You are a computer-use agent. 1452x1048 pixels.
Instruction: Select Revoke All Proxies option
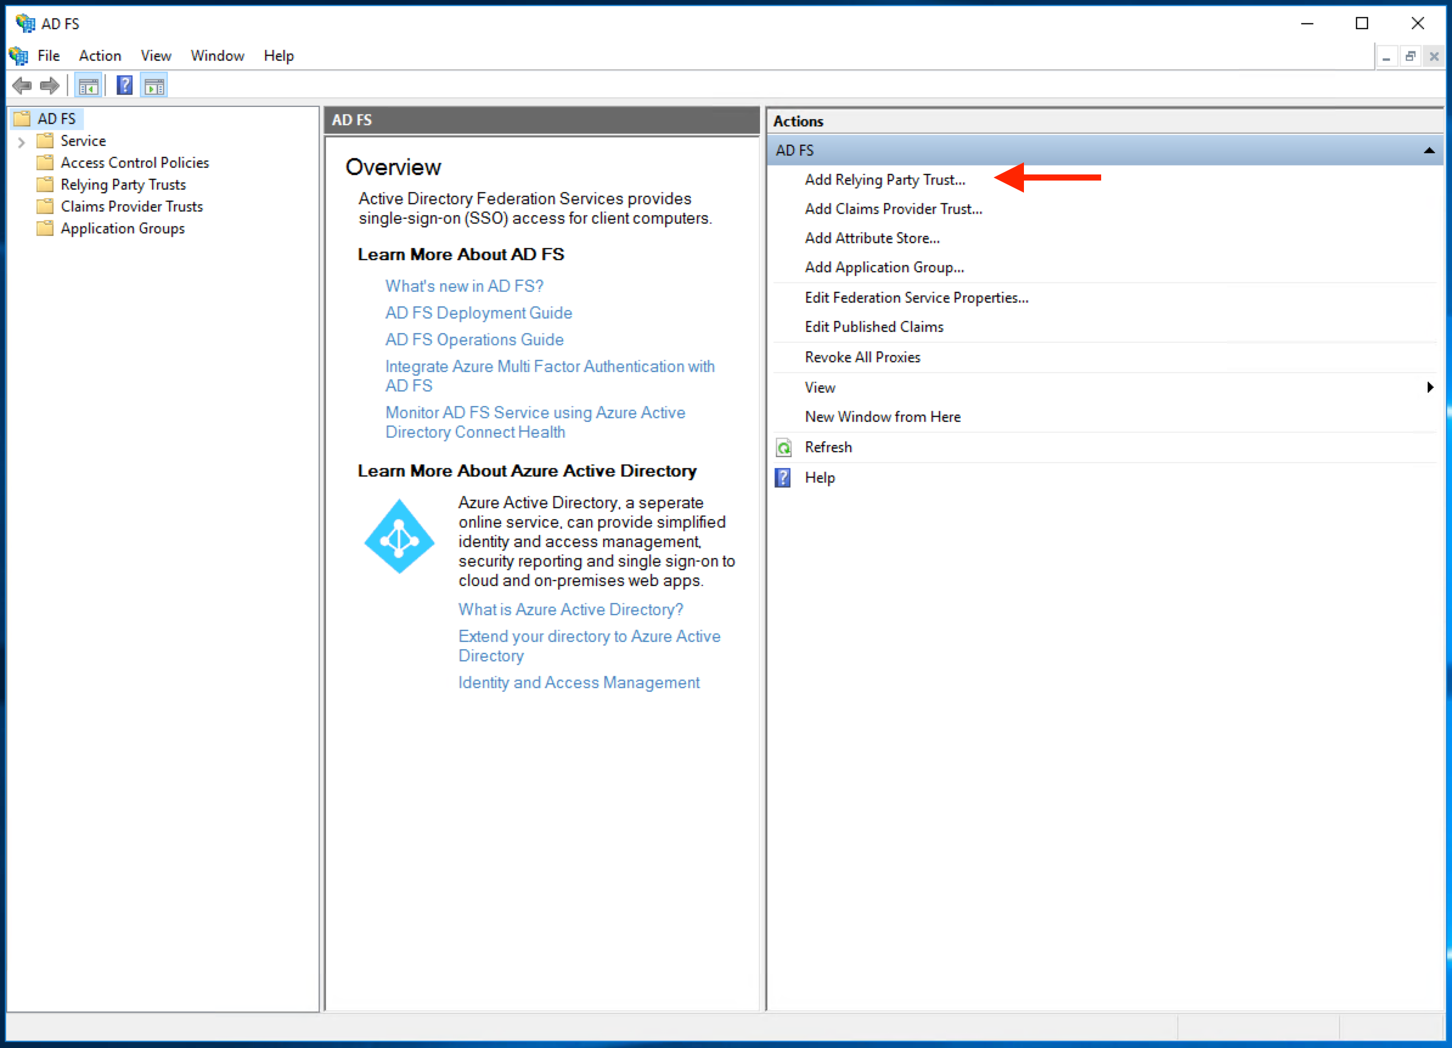point(863,357)
